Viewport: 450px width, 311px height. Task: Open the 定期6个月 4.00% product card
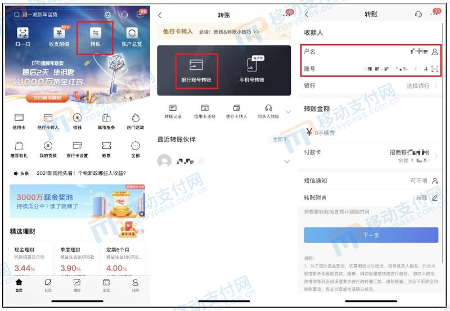123,259
